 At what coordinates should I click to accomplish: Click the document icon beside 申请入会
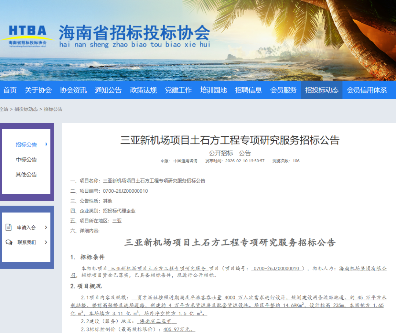click(9, 227)
